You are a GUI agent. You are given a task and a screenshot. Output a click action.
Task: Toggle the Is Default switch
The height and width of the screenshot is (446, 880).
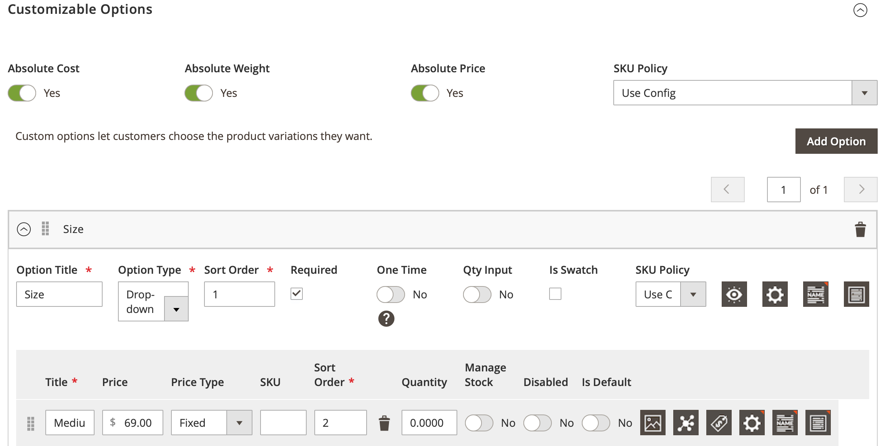coord(596,423)
